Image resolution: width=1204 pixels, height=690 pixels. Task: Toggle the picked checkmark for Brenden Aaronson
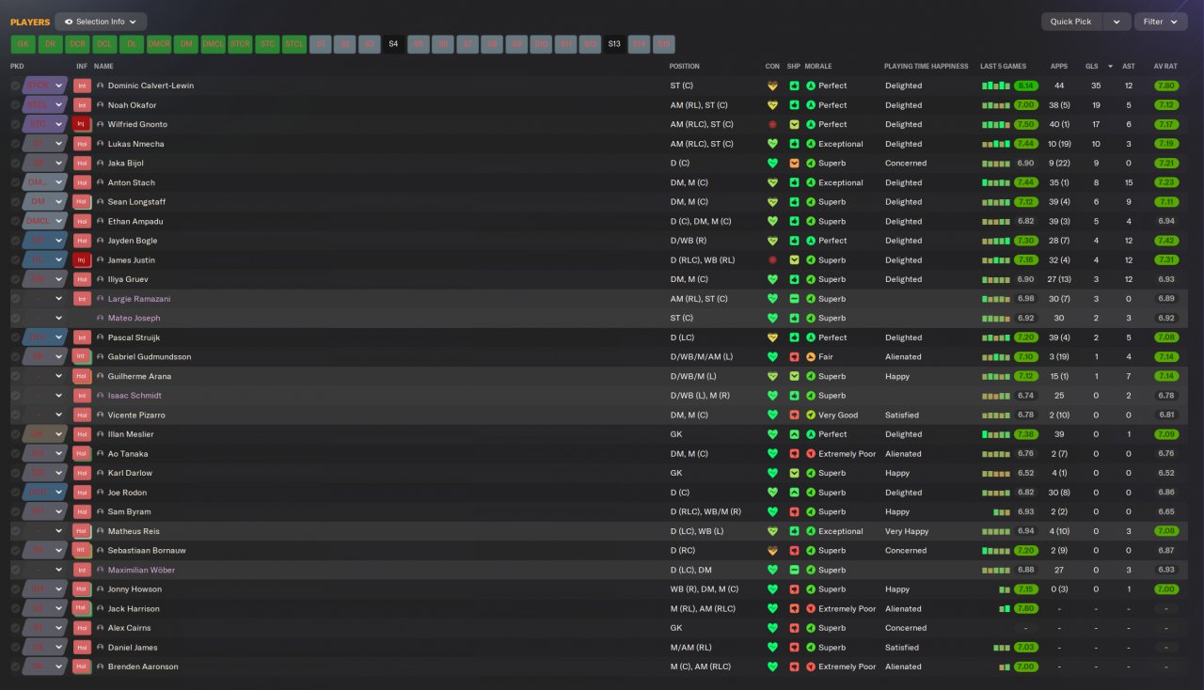15,667
